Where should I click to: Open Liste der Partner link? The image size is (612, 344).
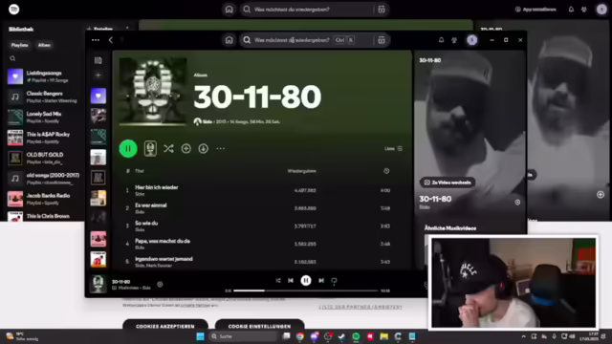click(361, 307)
